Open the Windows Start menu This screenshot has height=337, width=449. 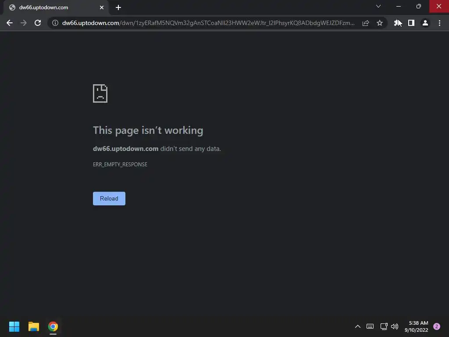(14, 326)
